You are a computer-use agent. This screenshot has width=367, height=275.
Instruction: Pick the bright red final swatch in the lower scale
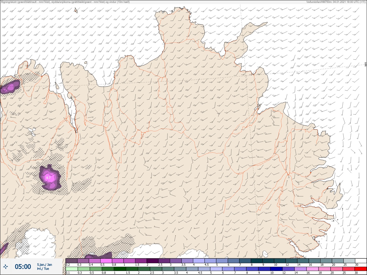pos(360,269)
